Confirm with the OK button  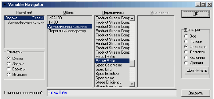click(196, 14)
